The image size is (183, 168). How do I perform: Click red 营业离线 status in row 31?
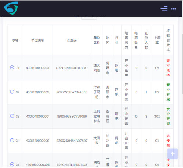(168, 68)
